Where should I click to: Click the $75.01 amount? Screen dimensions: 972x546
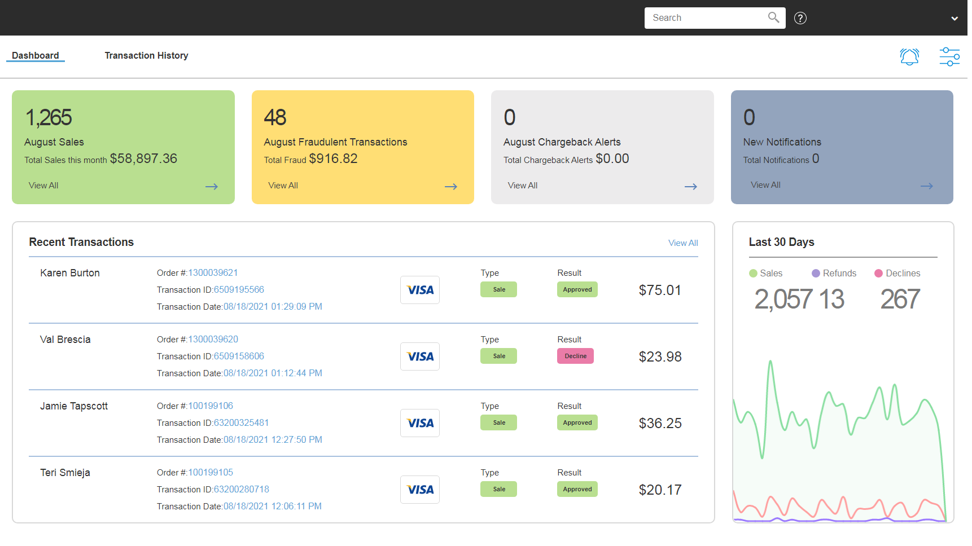pyautogui.click(x=660, y=290)
